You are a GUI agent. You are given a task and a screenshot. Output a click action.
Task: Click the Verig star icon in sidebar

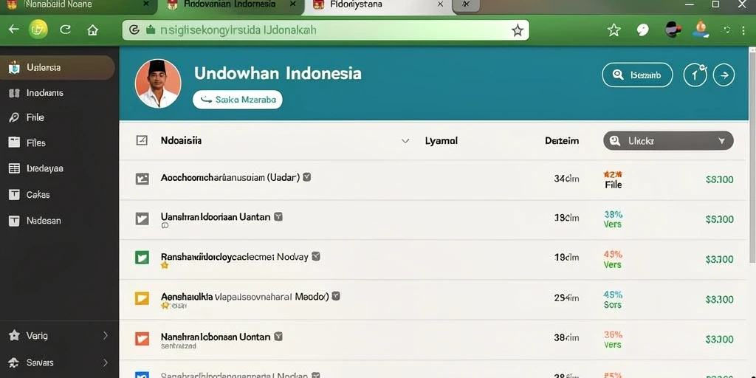(15, 335)
